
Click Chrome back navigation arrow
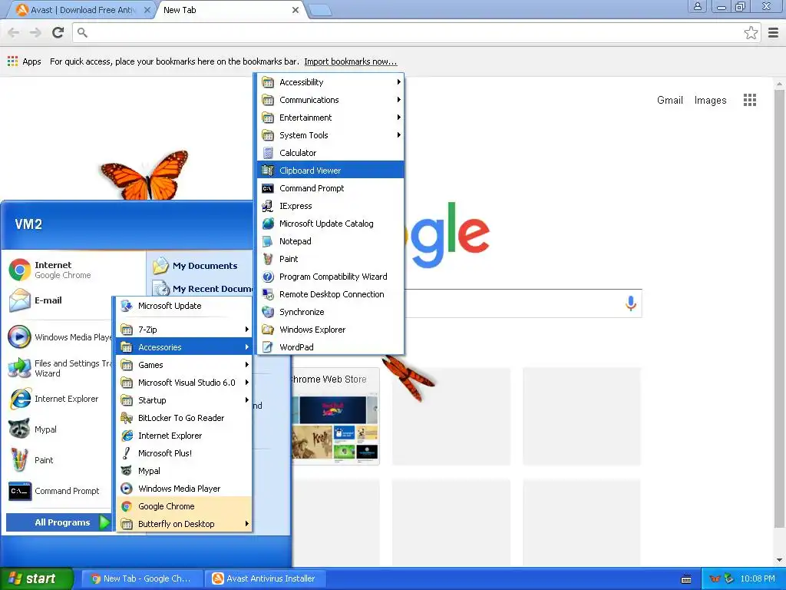[14, 32]
